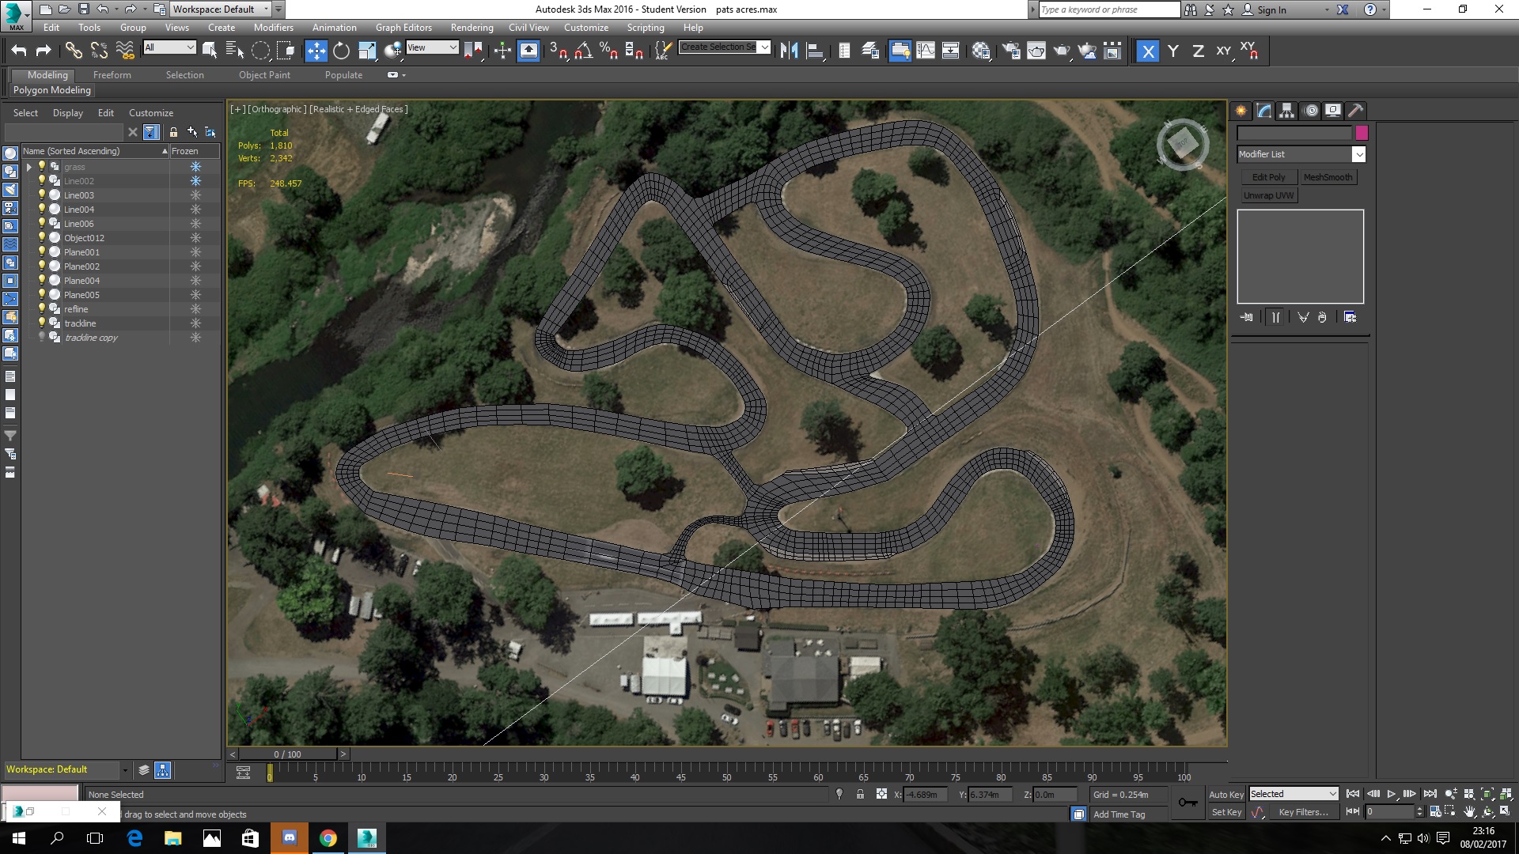Screen dimensions: 1519x854
Task: Open the Workspace Default dropdown
Action: [267, 9]
